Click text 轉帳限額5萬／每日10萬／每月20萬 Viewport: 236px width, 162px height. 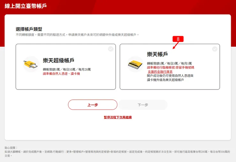coord(67,69)
